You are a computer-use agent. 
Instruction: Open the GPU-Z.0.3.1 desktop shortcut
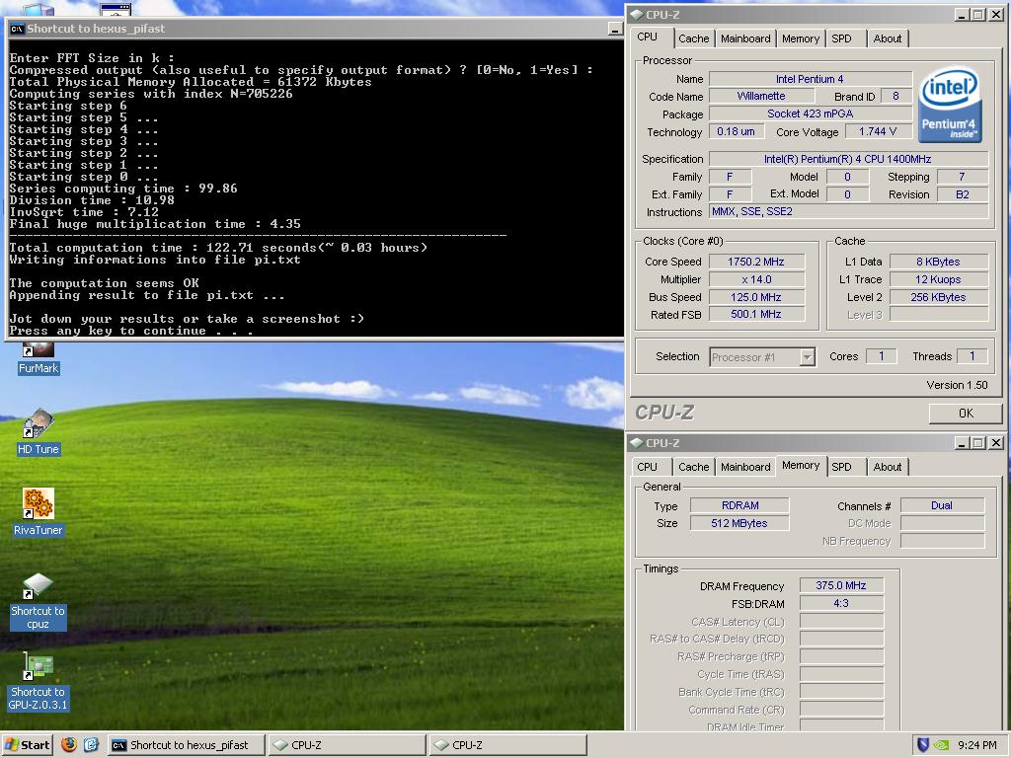[x=39, y=682]
